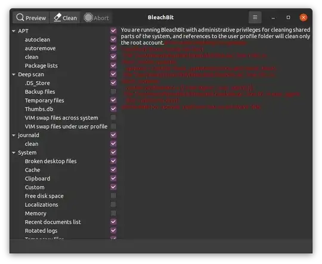Select the Memory item
322x264 pixels.
(x=36, y=213)
